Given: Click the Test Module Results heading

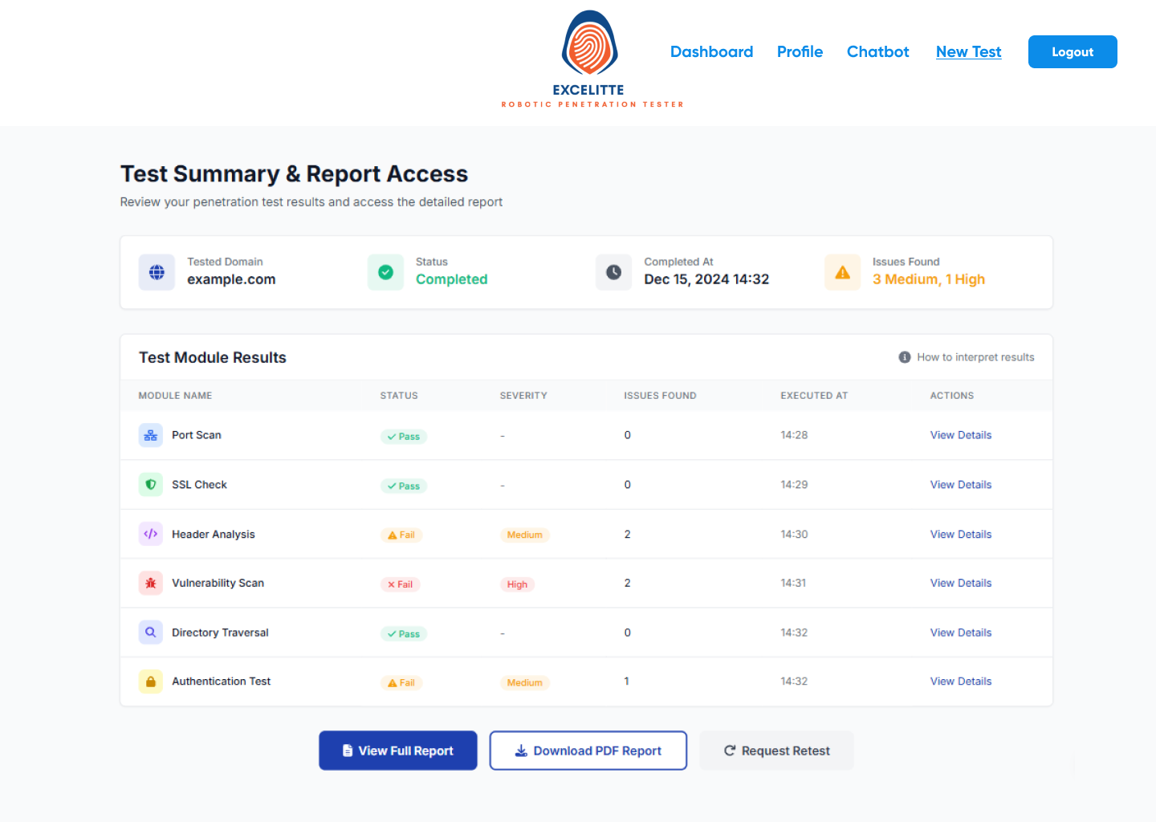Looking at the screenshot, I should (213, 357).
